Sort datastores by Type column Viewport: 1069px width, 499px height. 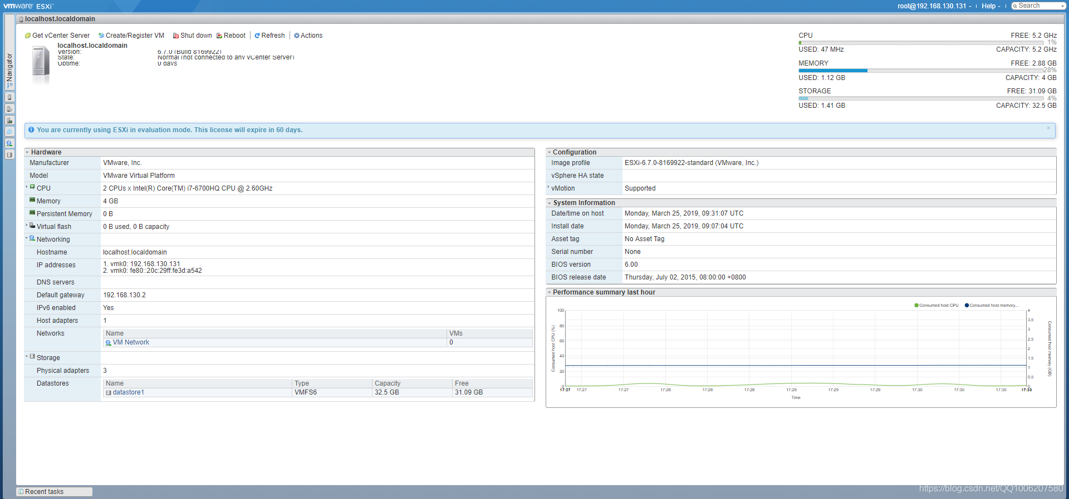pos(332,384)
